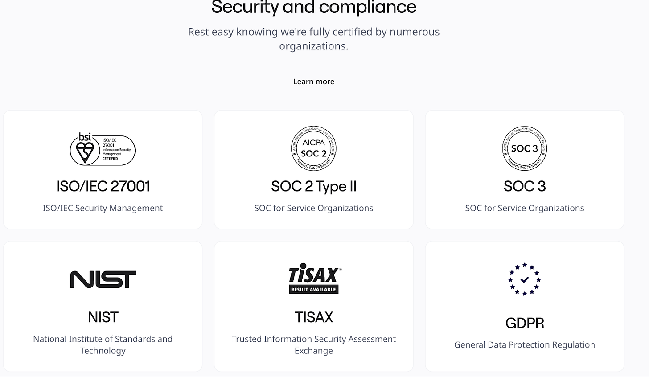The width and height of the screenshot is (649, 377).
Task: Click Trusted Information Security Assessment Exchange text
Action: (314, 345)
